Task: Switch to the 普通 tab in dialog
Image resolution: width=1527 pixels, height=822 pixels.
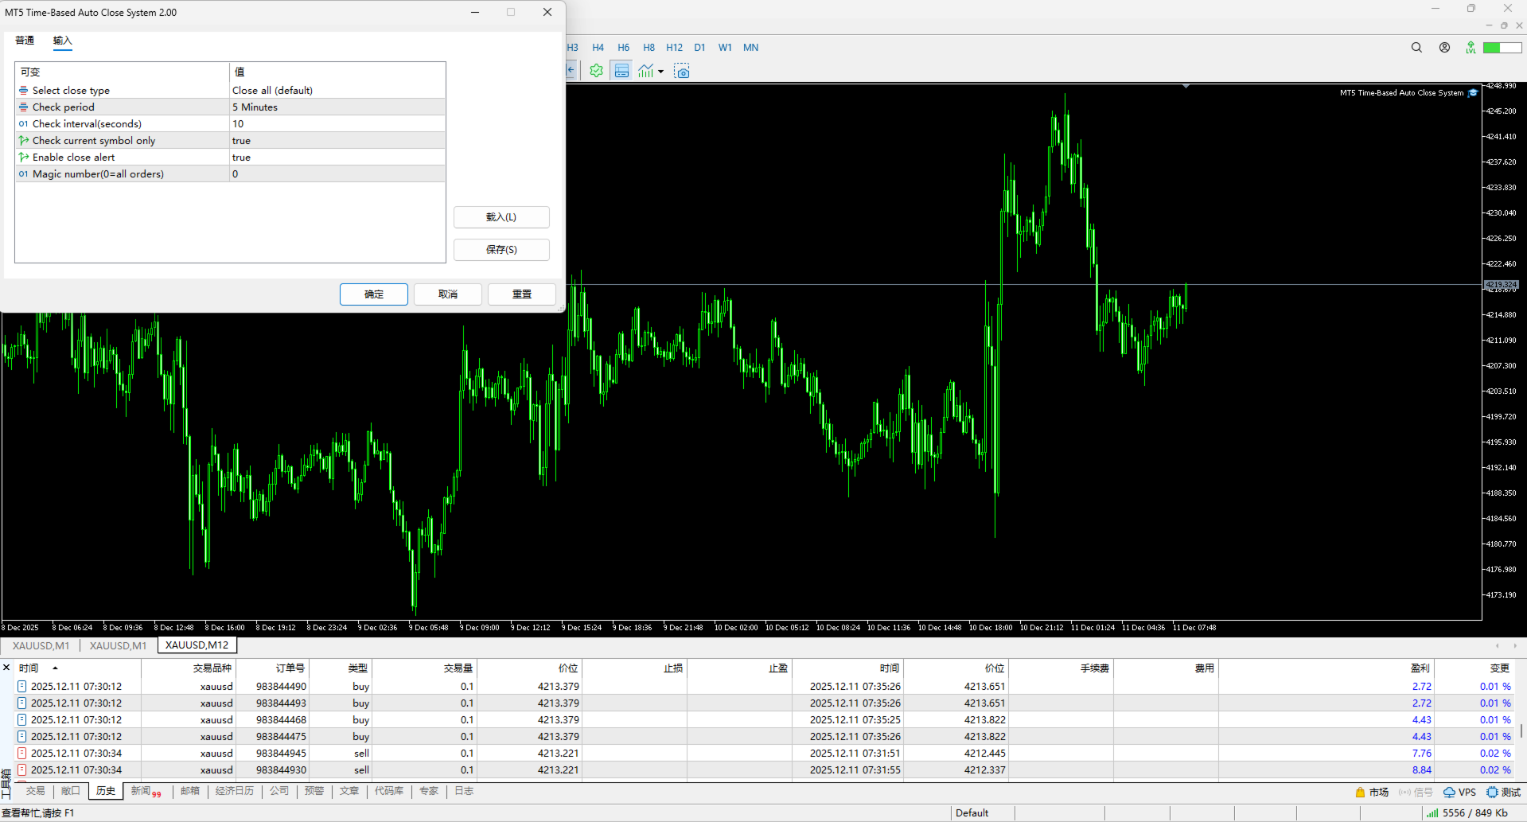Action: tap(25, 41)
